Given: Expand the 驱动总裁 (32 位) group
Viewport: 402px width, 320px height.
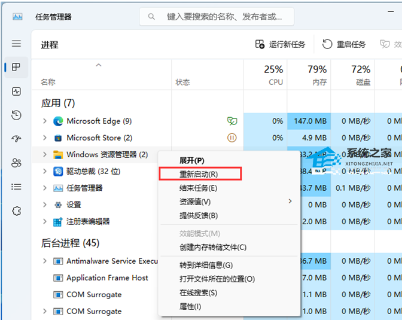Looking at the screenshot, I should click(x=45, y=171).
